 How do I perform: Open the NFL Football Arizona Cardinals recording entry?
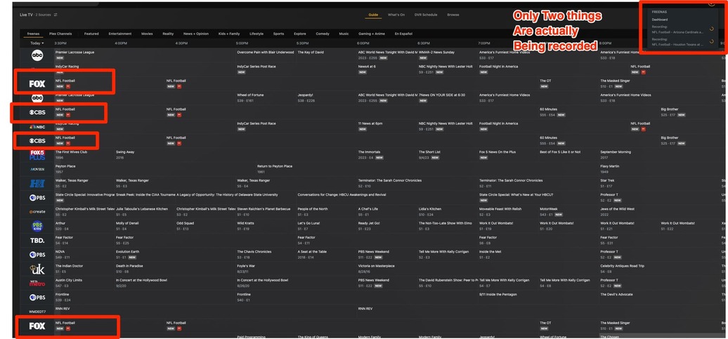tap(678, 29)
